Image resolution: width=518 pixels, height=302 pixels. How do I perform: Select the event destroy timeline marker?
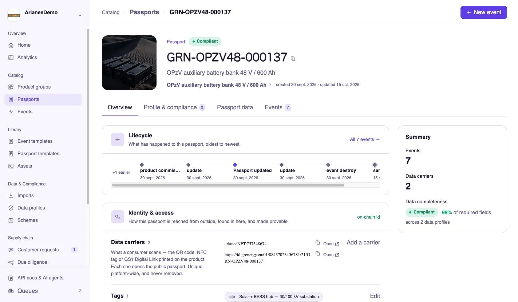pos(328,165)
